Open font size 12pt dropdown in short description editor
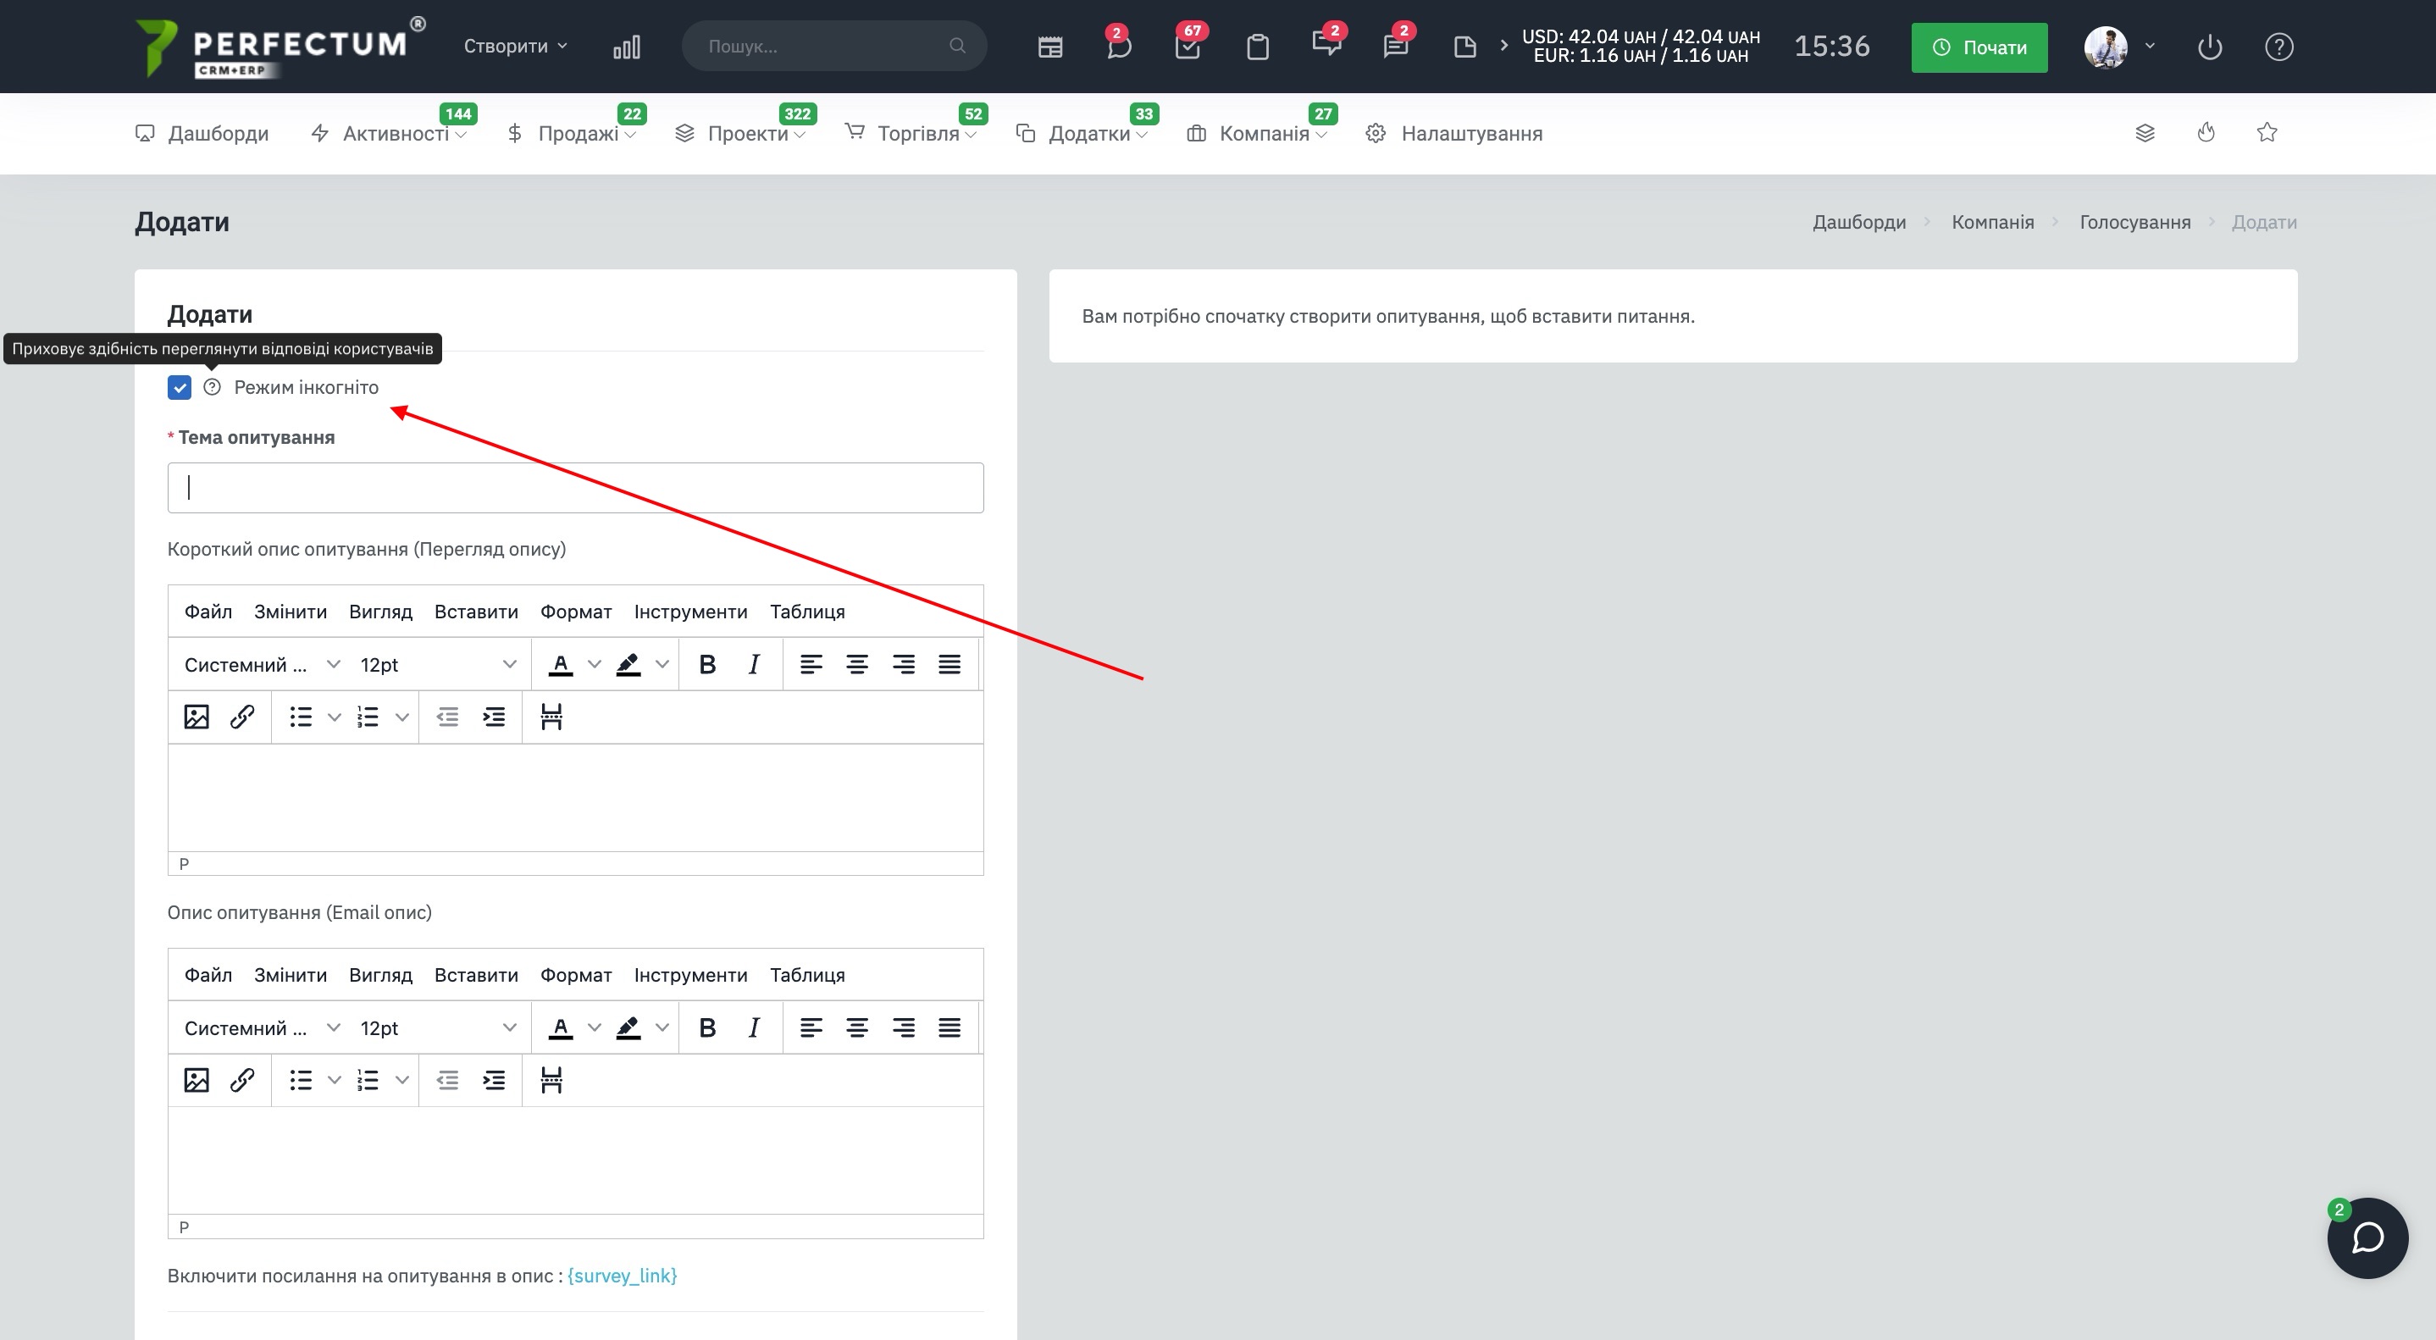The height and width of the screenshot is (1340, 2436). (437, 665)
